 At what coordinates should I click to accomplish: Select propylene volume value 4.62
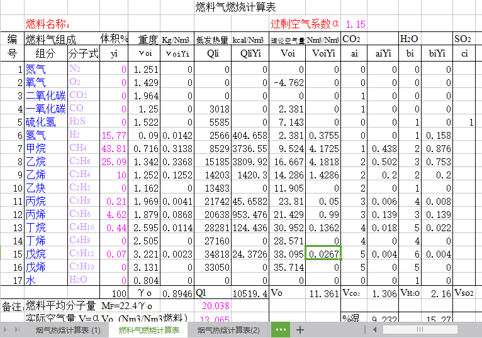pos(114,214)
